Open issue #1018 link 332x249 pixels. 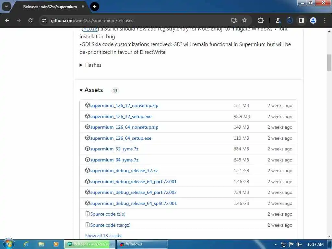point(90,29)
